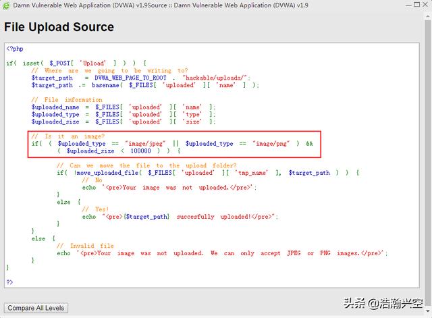Click the 100000 size limit value

(x=140, y=151)
